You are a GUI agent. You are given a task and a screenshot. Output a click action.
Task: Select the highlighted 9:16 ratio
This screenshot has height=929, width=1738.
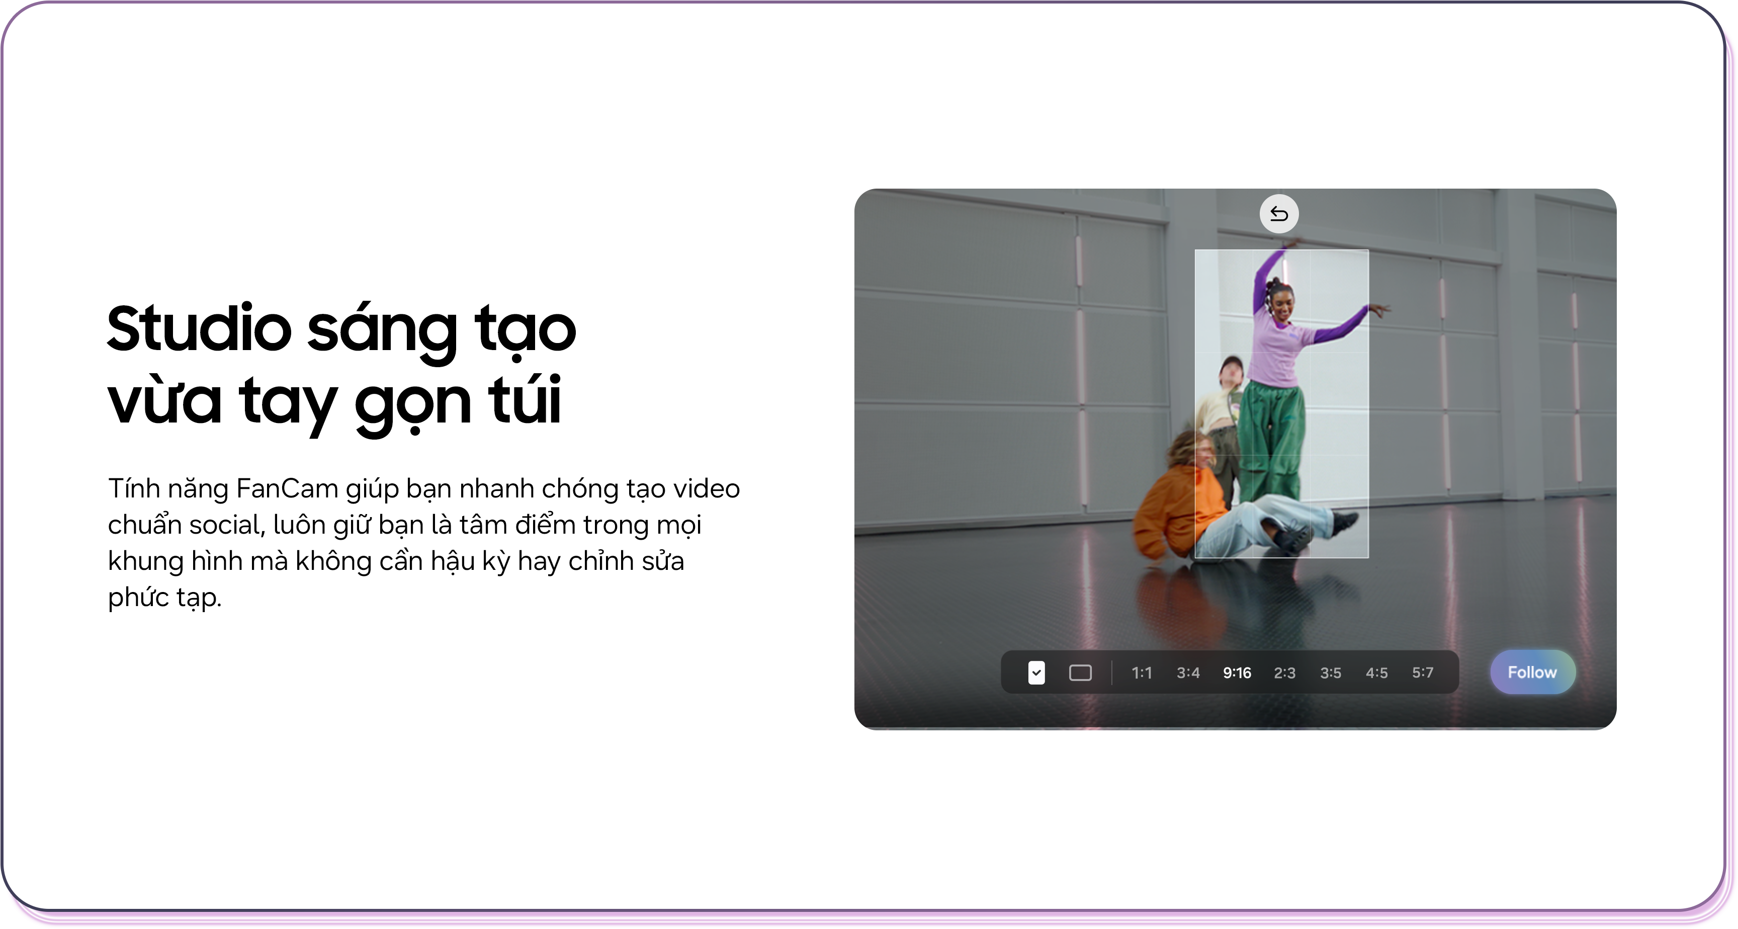pos(1237,672)
